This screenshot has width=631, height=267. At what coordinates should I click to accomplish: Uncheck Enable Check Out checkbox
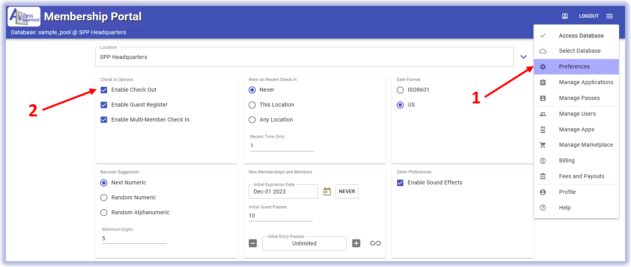tap(104, 90)
